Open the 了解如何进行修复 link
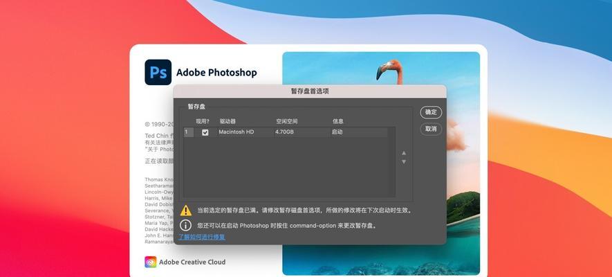The height and width of the screenshot is (277, 612). [202, 237]
